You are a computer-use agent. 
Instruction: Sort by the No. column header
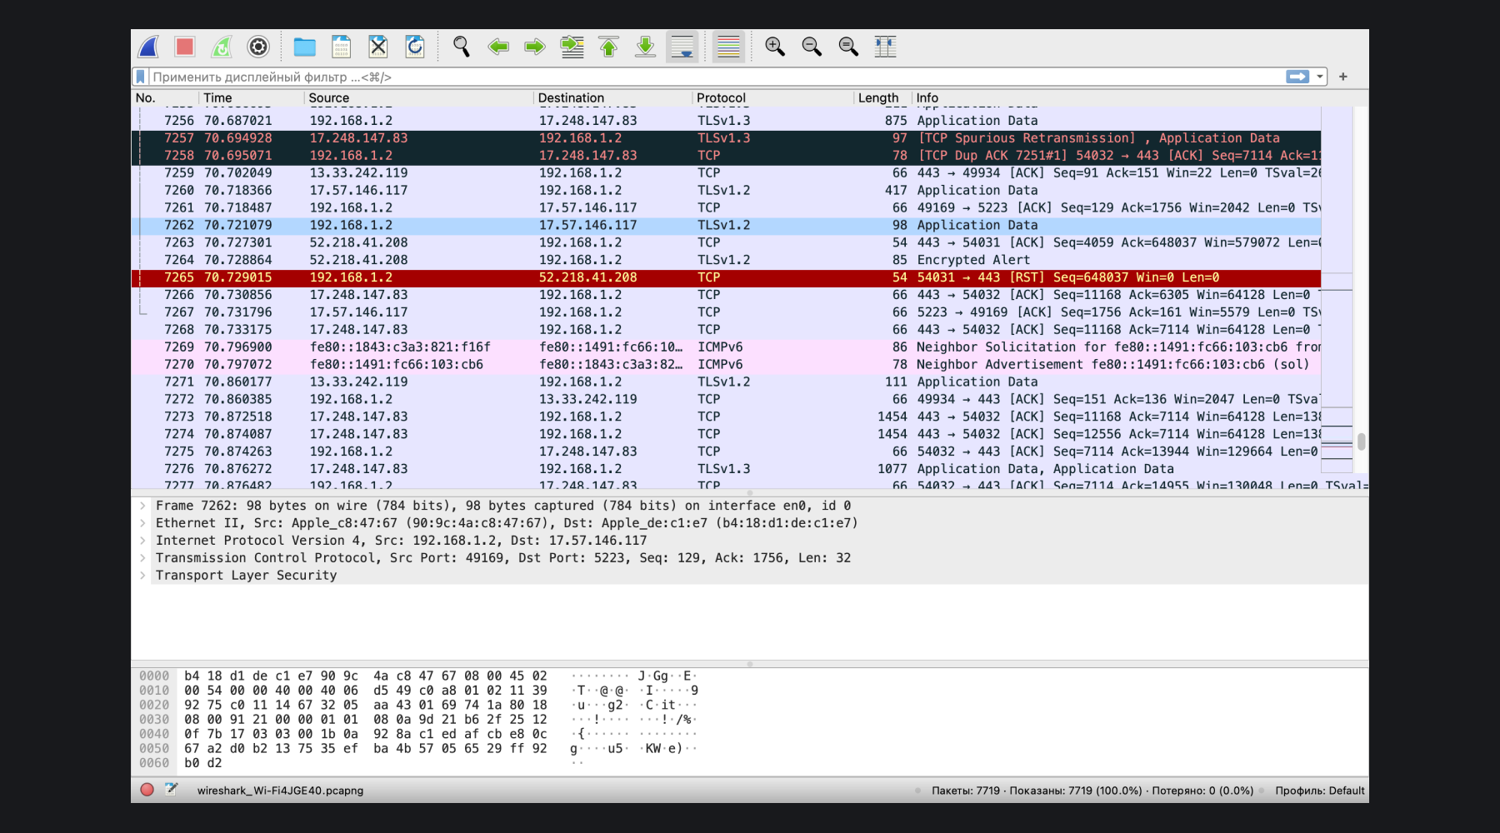click(165, 97)
